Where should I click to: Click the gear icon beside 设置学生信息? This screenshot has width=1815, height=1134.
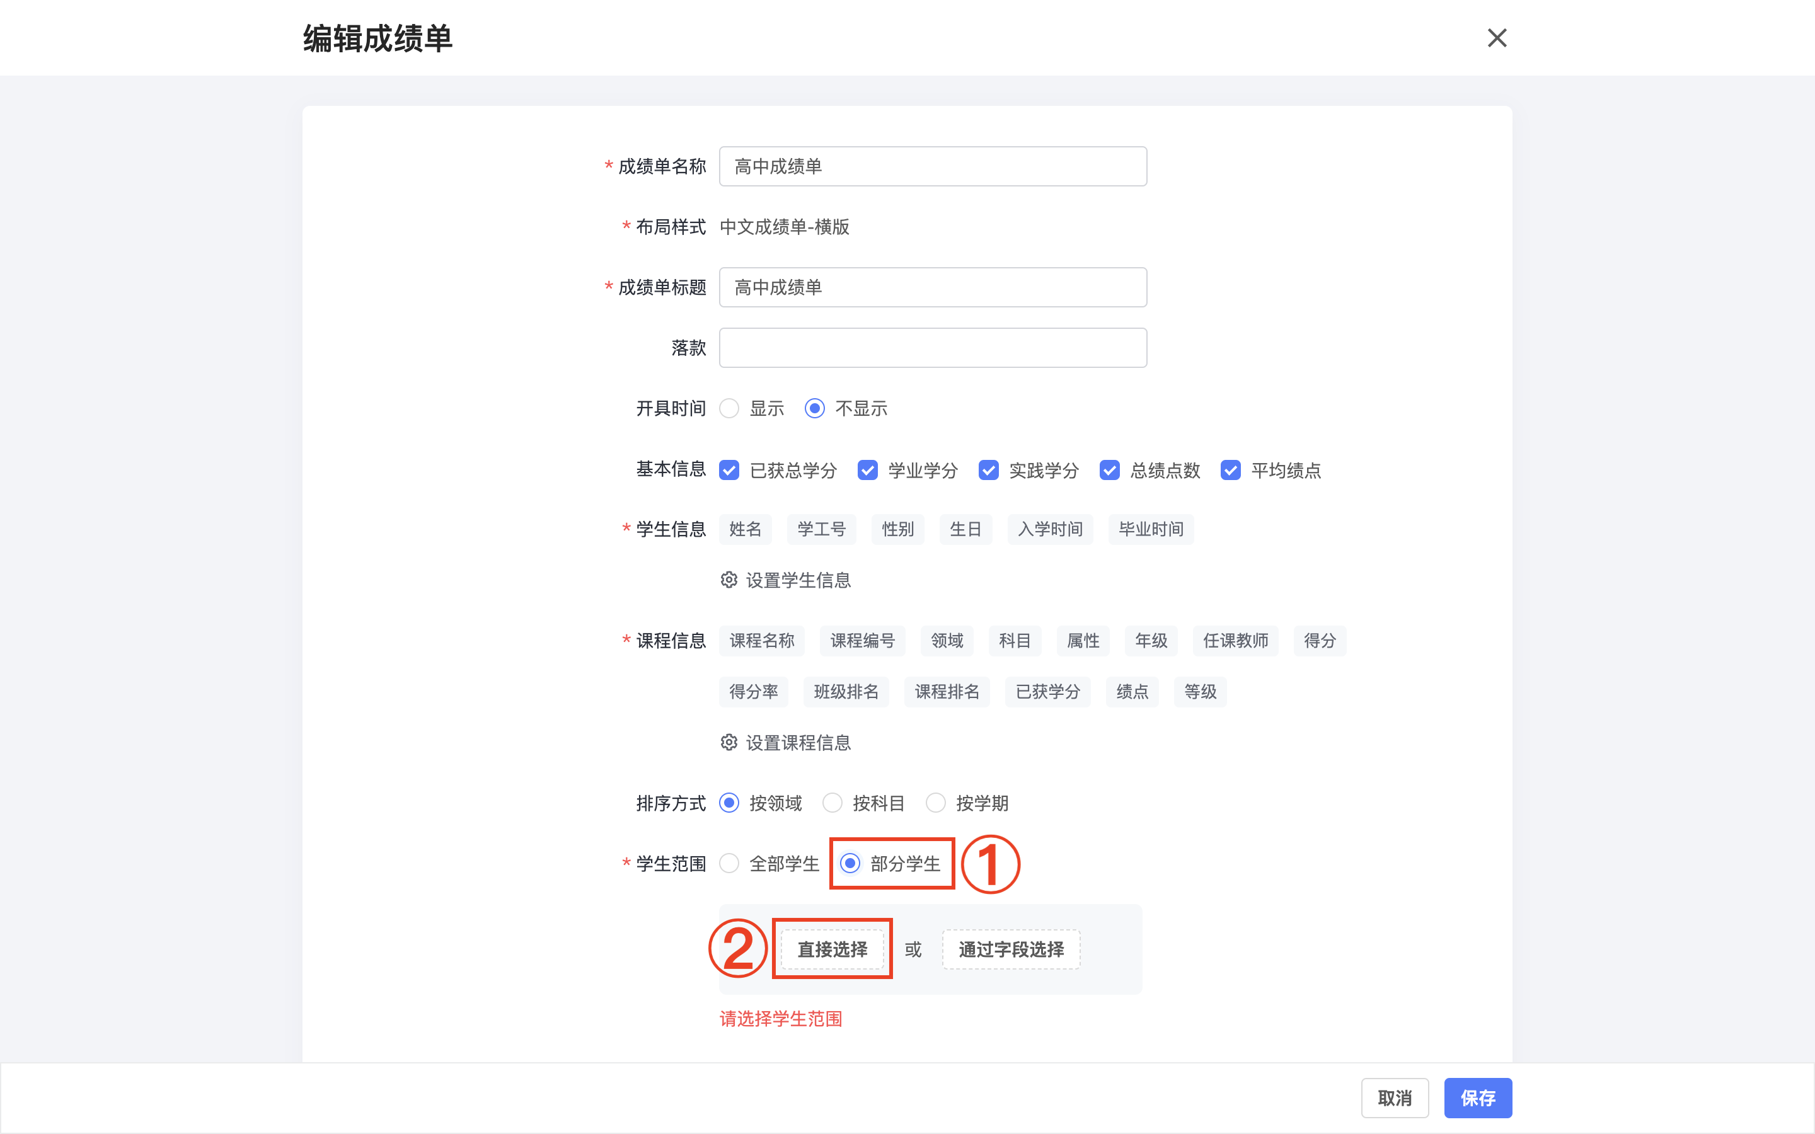pos(729,580)
